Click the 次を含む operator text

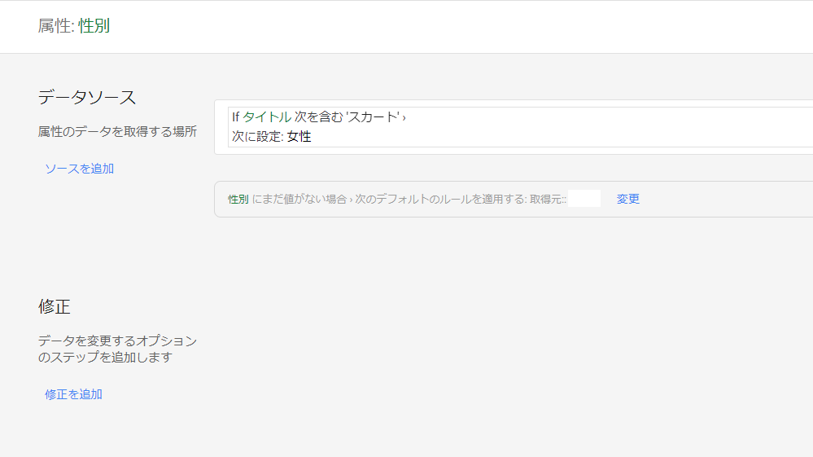coord(318,117)
